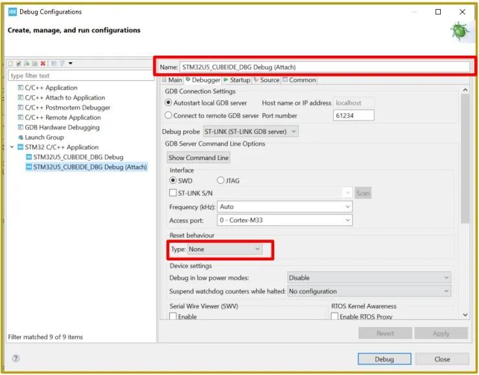Open the Debug probe dropdown
479x375 pixels.
[x=251, y=131]
